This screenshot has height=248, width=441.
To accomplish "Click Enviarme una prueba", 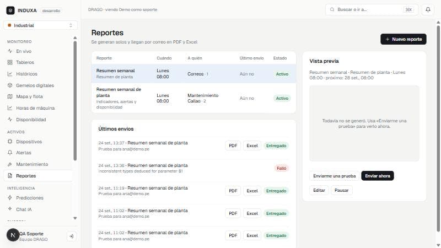I will (335, 176).
